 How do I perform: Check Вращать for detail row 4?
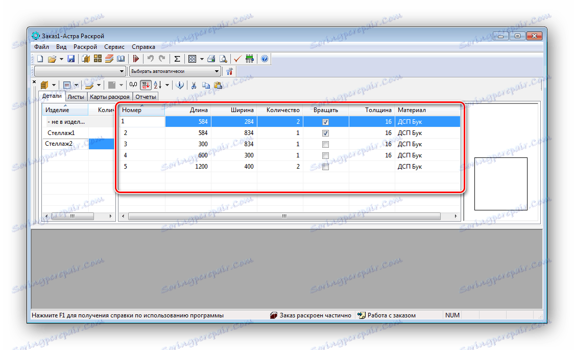point(325,155)
